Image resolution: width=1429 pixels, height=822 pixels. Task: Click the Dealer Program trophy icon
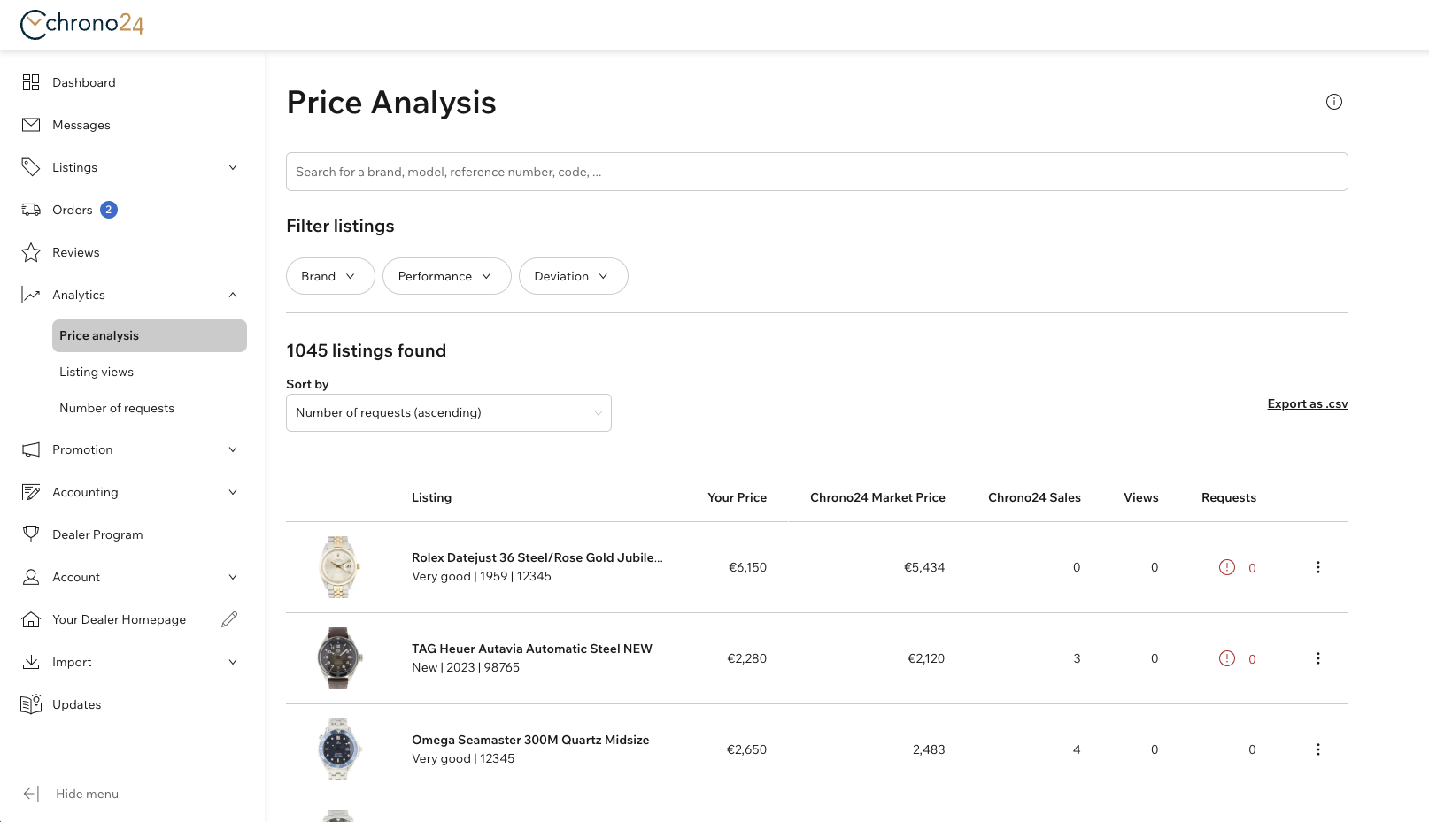pyautogui.click(x=31, y=534)
